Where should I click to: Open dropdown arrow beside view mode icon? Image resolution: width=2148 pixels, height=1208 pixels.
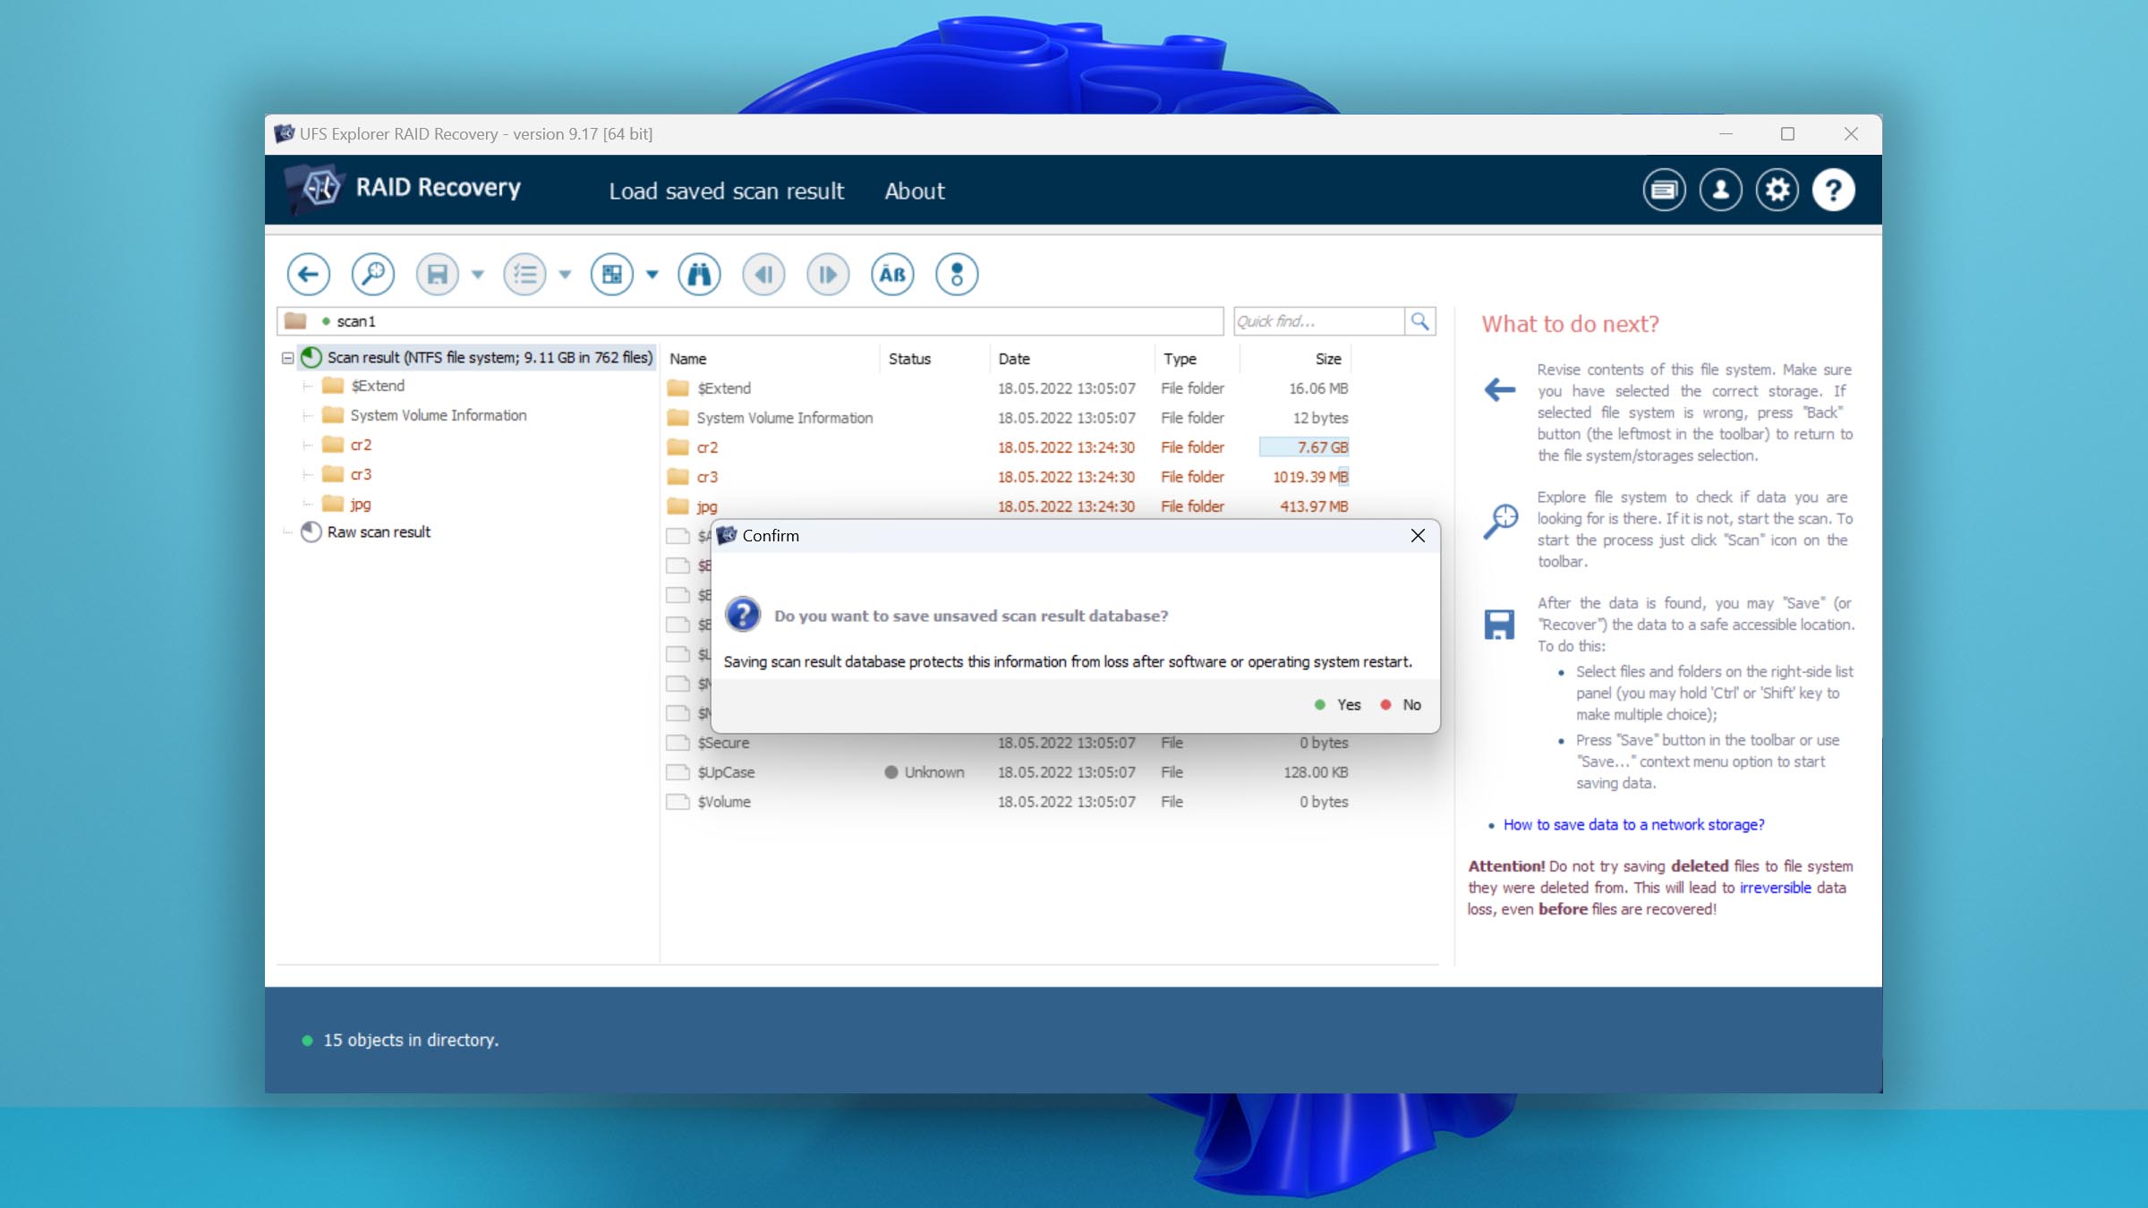click(x=652, y=275)
